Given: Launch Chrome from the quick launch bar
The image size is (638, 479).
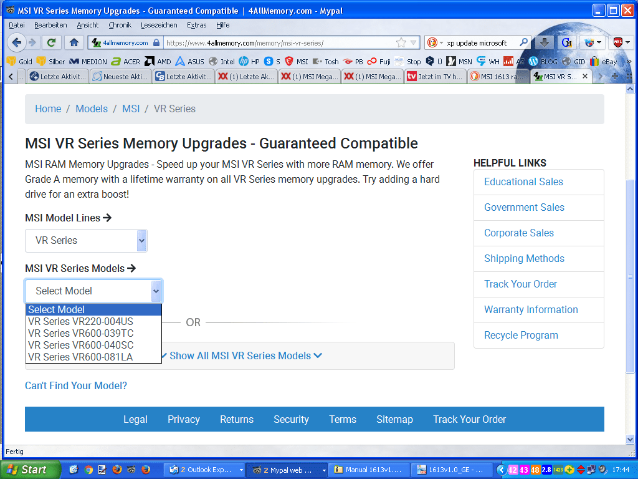Looking at the screenshot, I should click(88, 470).
